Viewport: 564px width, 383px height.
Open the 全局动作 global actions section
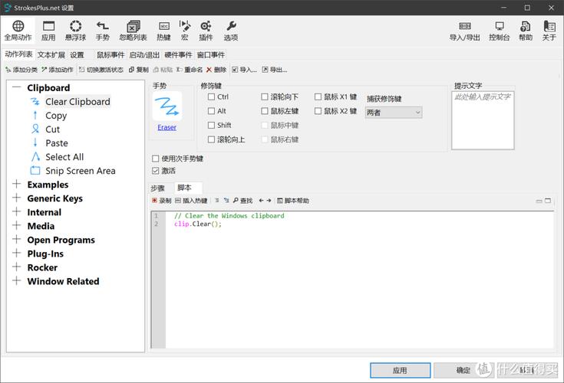(18, 30)
